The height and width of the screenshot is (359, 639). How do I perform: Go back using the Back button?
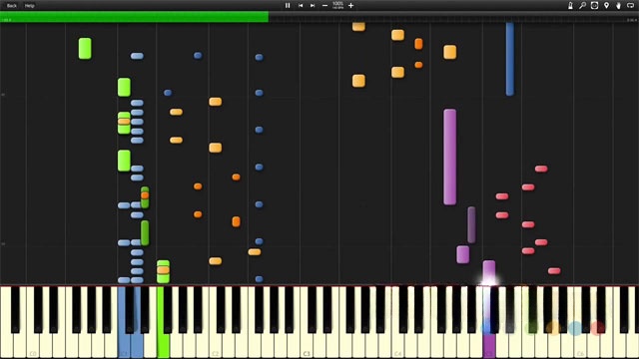pos(12,6)
